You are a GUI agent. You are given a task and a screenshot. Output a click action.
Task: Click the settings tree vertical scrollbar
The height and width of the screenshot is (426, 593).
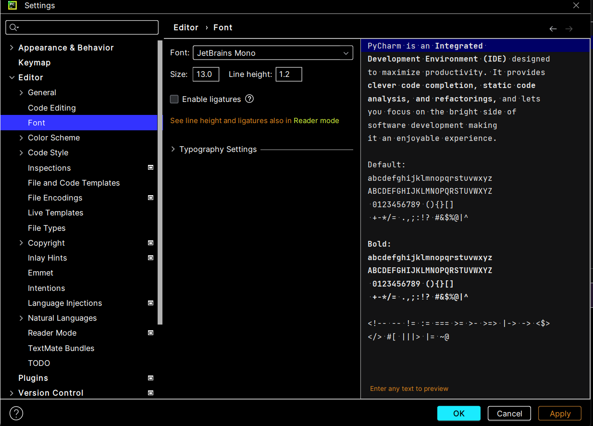click(x=160, y=183)
